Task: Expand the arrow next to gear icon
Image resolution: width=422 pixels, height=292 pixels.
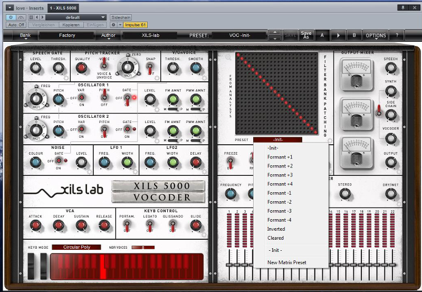Action: pos(120,25)
